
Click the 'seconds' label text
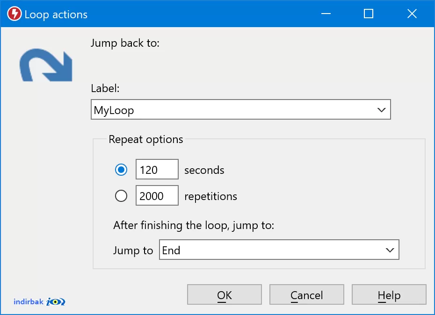coord(204,170)
